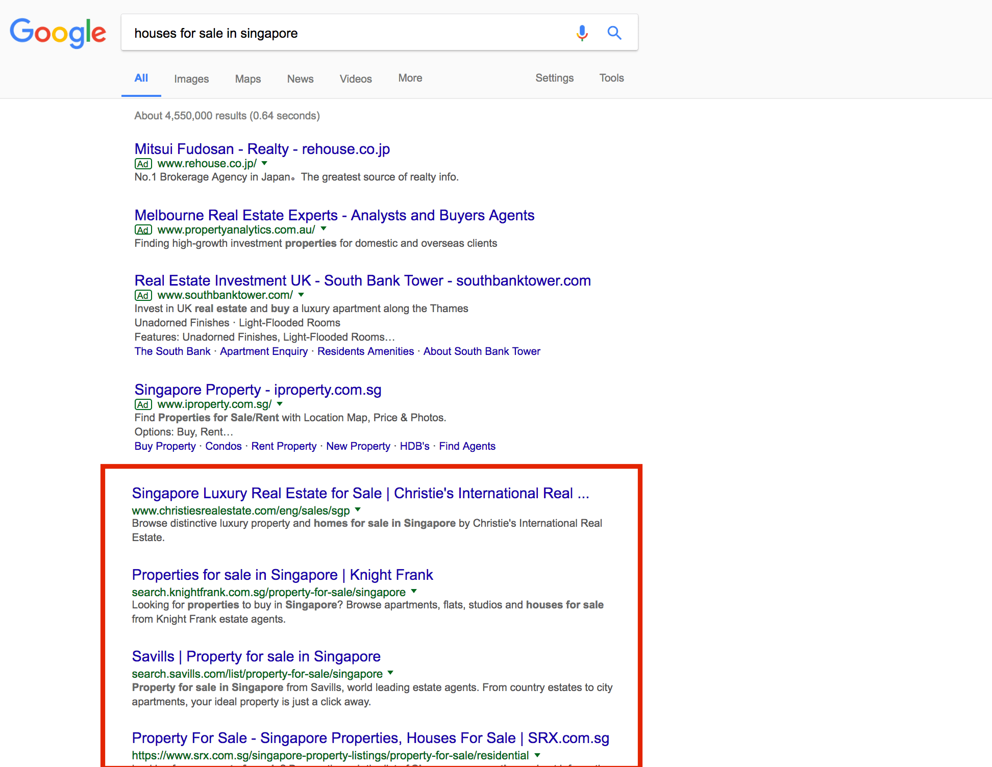
Task: Open the News results tab
Action: 300,79
